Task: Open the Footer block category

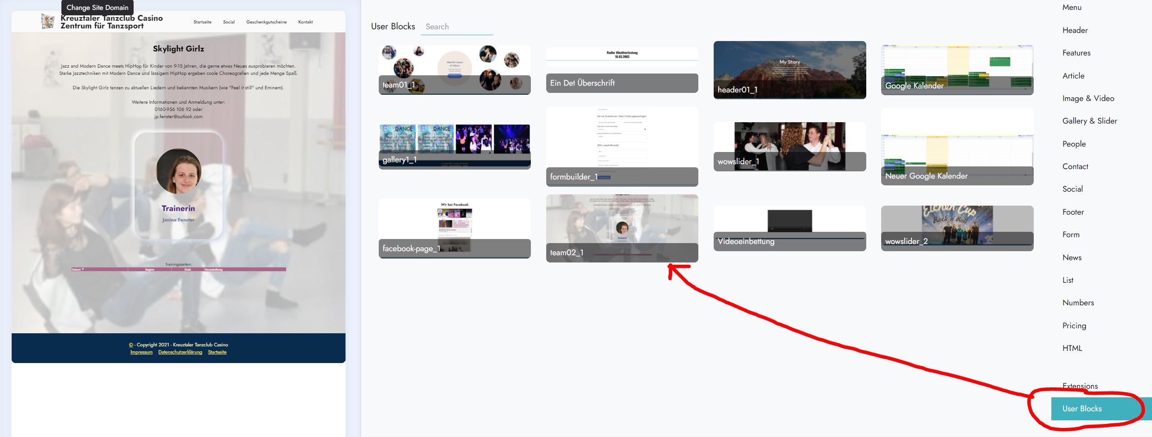Action: 1073,212
